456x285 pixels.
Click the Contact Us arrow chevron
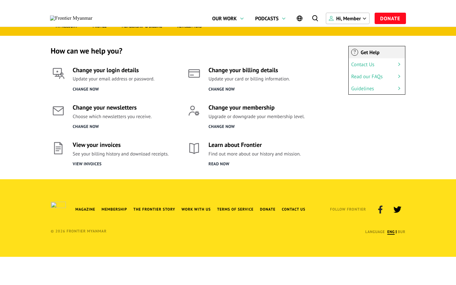tap(399, 64)
